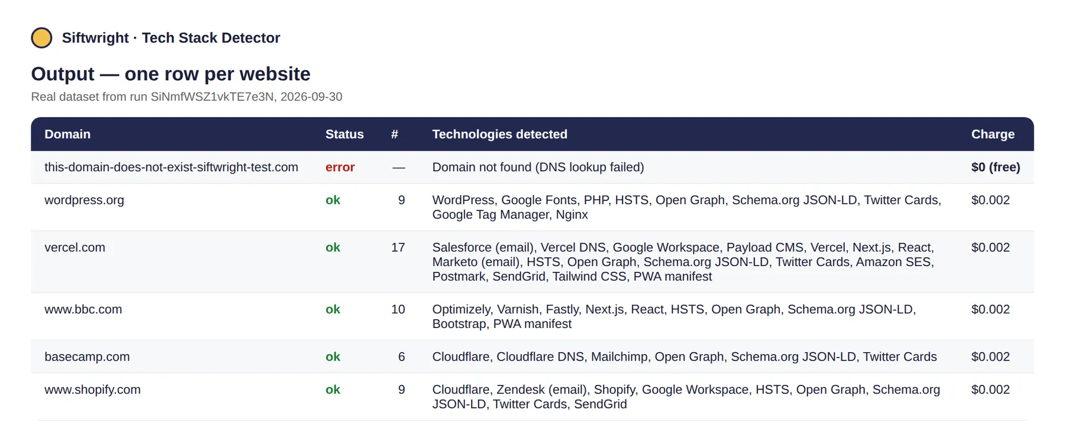Screen dimensions: 1065x448
Task: Click the $0.002 charge for vercel.com
Action: (990, 248)
